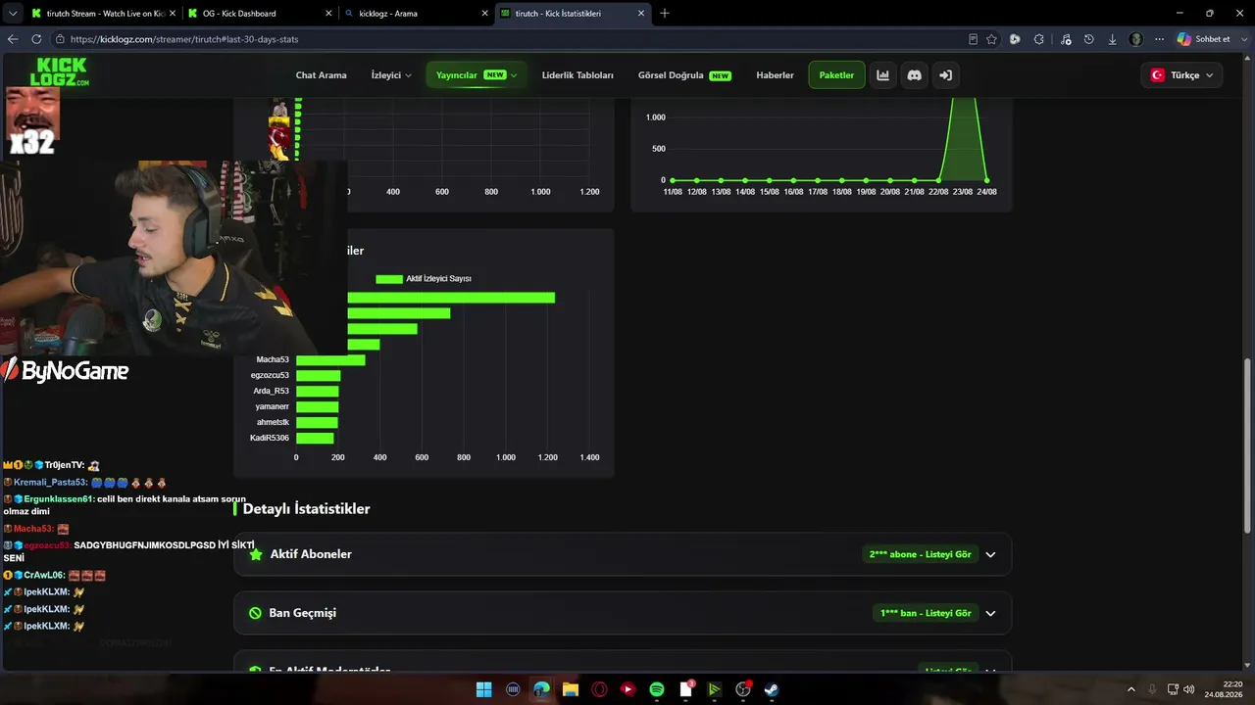Close the 'OG - Kick Dashboard' tab
The height and width of the screenshot is (705, 1255).
pyautogui.click(x=328, y=14)
